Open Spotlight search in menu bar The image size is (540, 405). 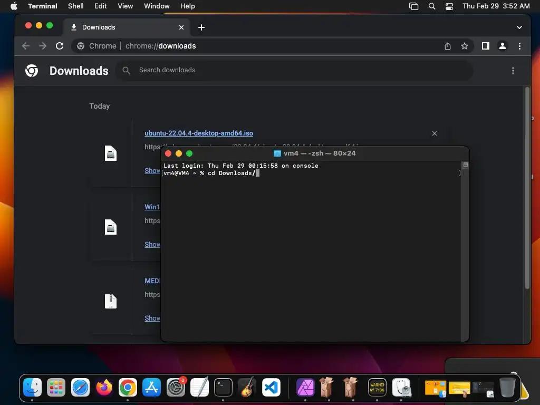[x=431, y=6]
